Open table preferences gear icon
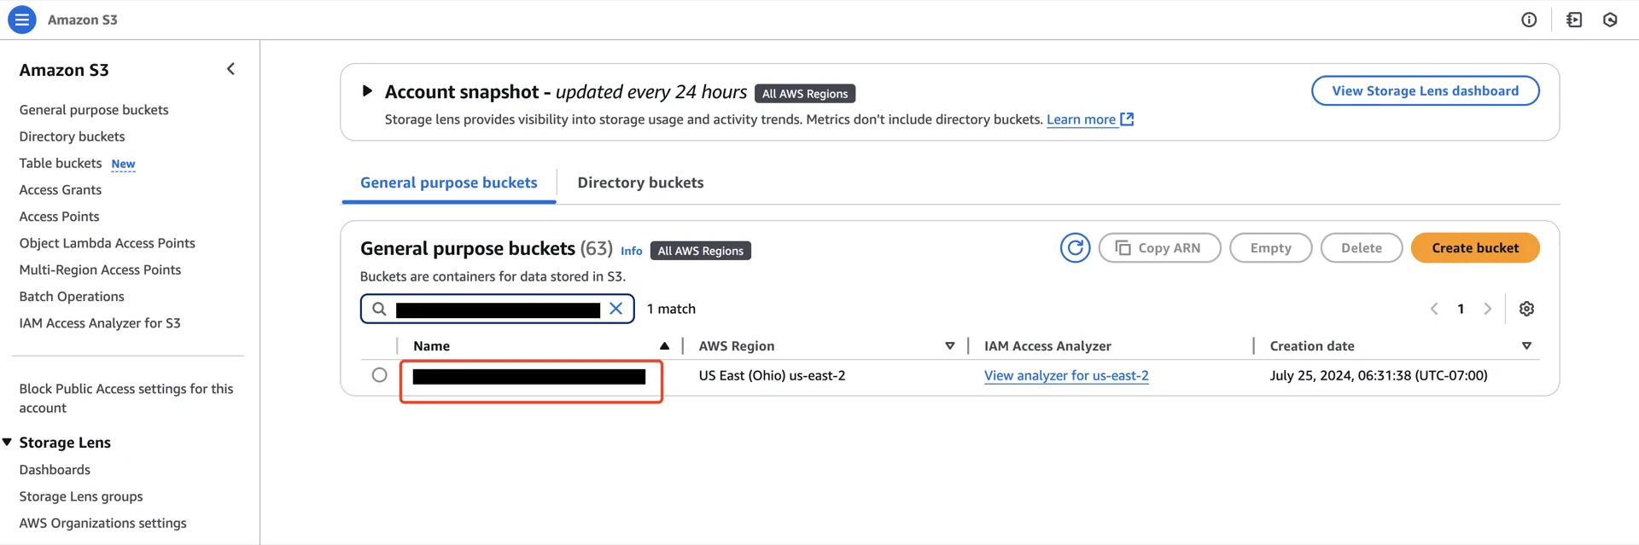The height and width of the screenshot is (545, 1639). click(1526, 309)
